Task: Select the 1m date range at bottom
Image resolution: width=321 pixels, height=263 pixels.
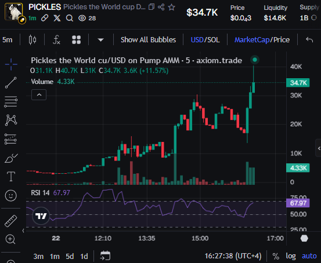Action: (x=55, y=256)
